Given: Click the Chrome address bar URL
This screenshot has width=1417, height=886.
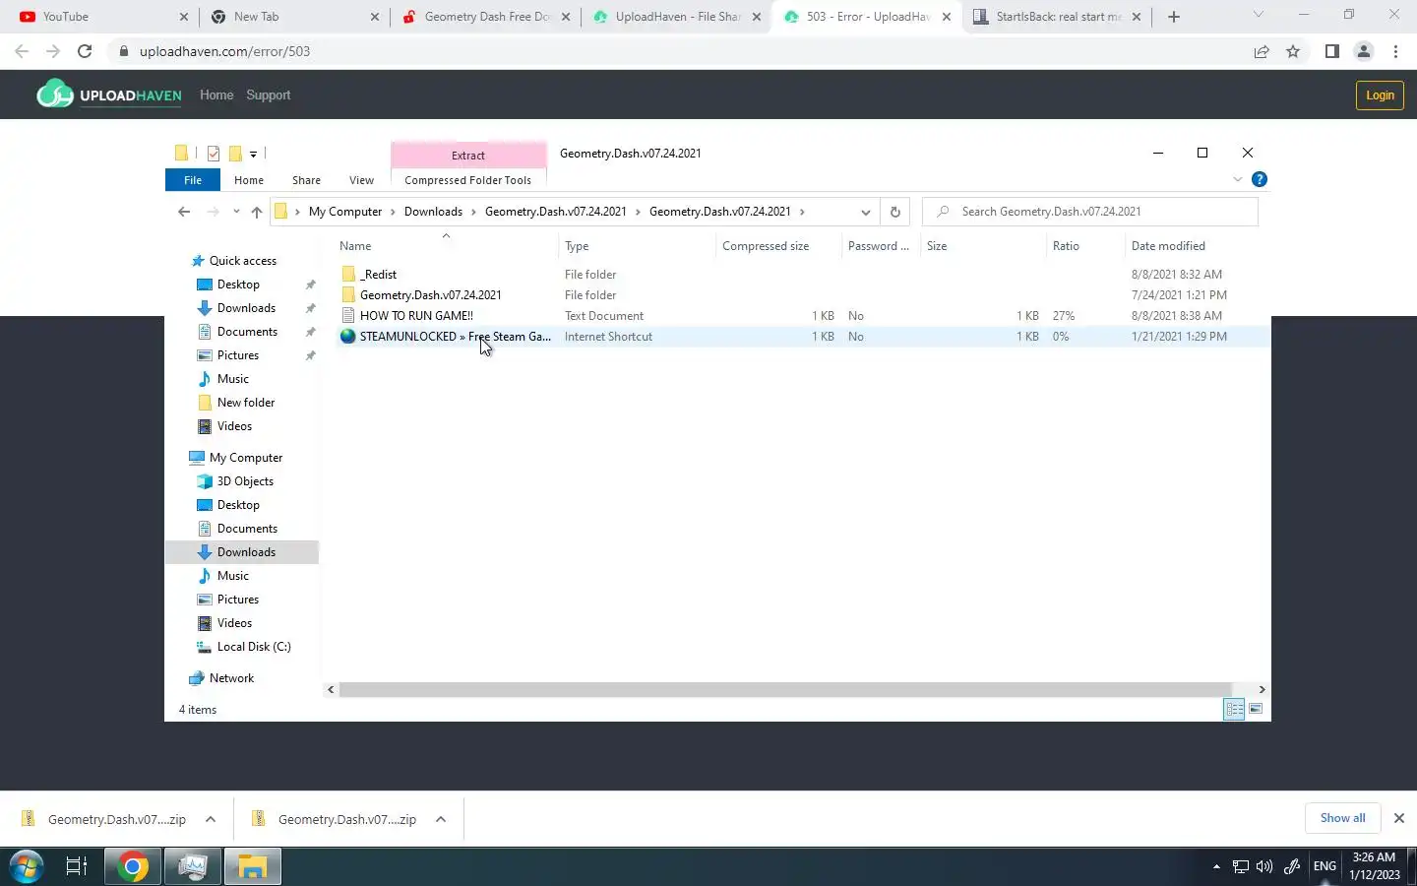Looking at the screenshot, I should pos(224,51).
